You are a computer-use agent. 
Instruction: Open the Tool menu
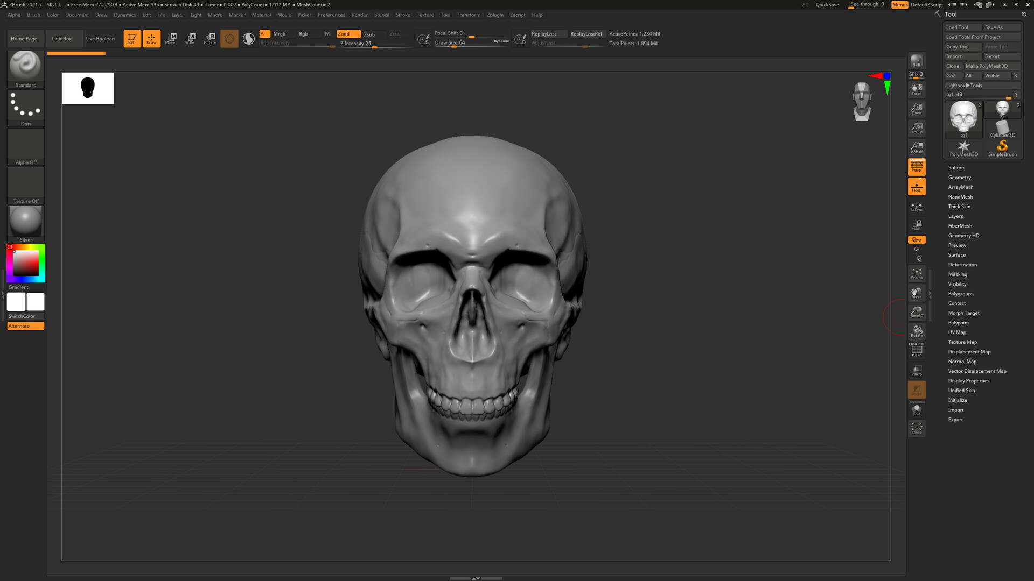[445, 15]
